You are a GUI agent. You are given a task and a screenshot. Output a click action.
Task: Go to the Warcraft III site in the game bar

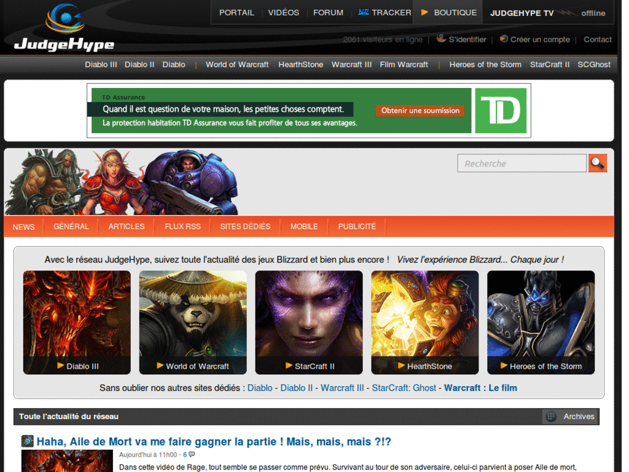pos(351,65)
